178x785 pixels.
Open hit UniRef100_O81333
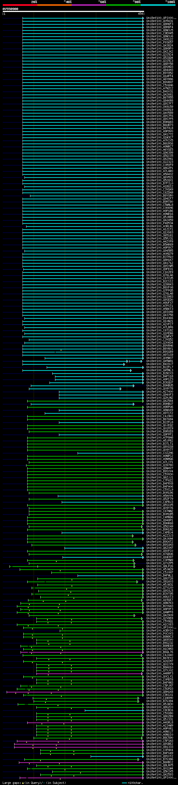160,747
